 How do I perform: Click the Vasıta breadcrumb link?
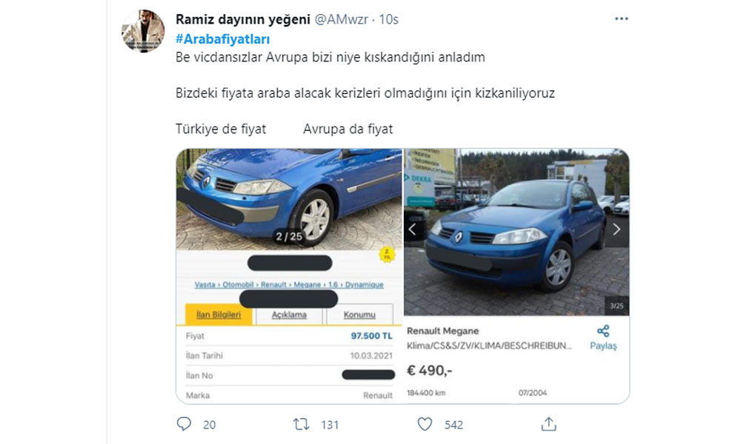pyautogui.click(x=205, y=285)
